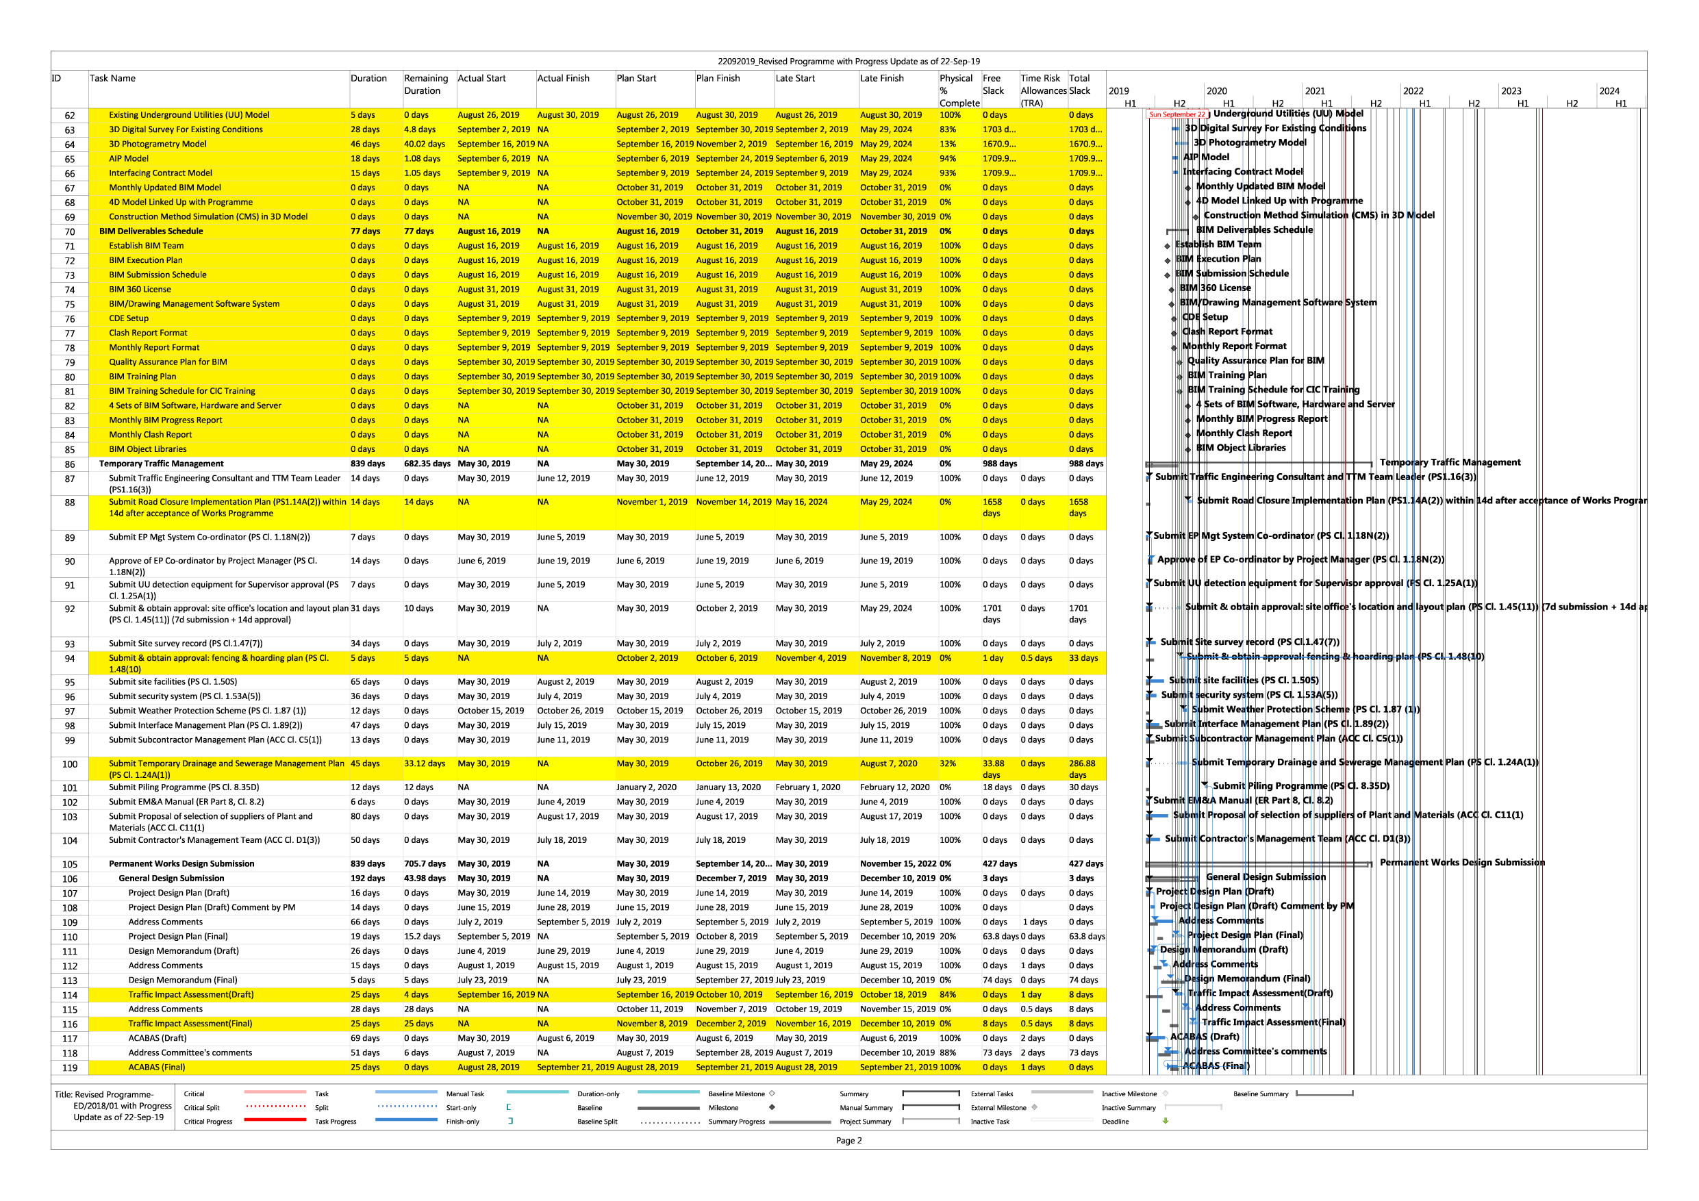1699x1201 pixels.
Task: Click the Remaining Duration column header
Action: (425, 84)
